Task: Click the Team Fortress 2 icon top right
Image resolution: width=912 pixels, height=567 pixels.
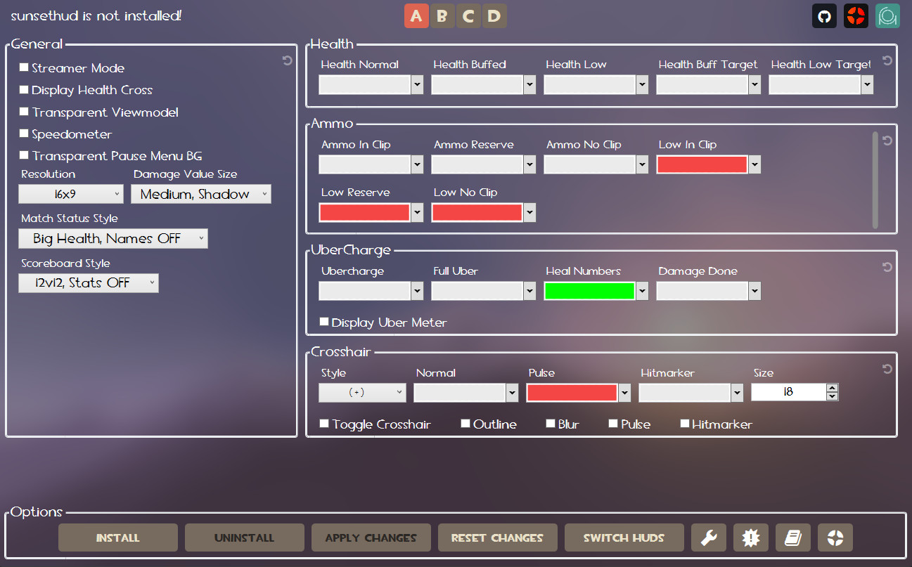Action: pyautogui.click(x=856, y=15)
